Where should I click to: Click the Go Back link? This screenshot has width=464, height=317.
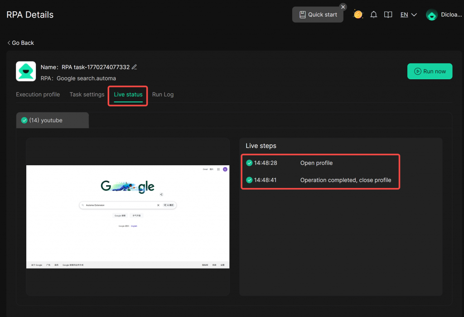point(21,43)
